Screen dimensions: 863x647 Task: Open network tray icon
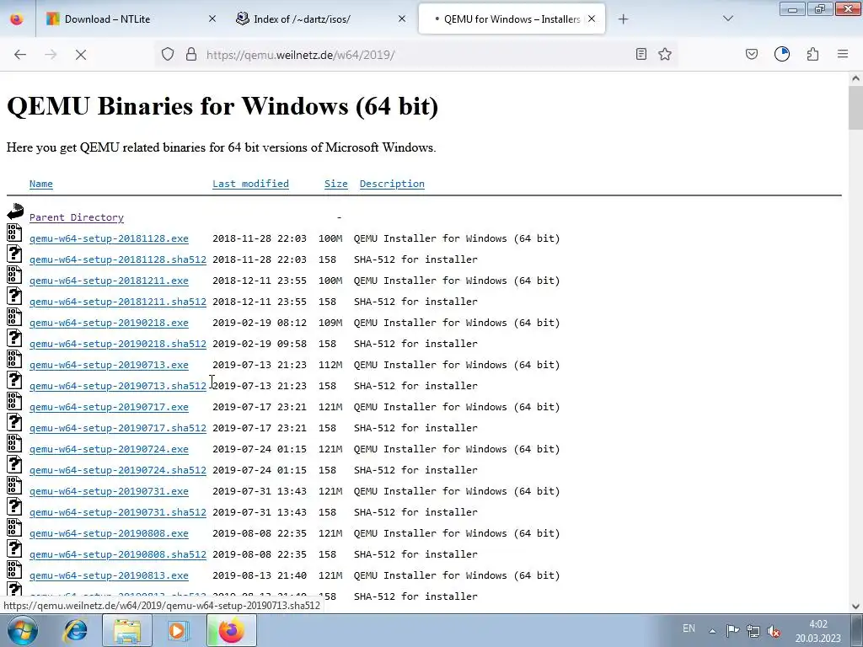[753, 631]
